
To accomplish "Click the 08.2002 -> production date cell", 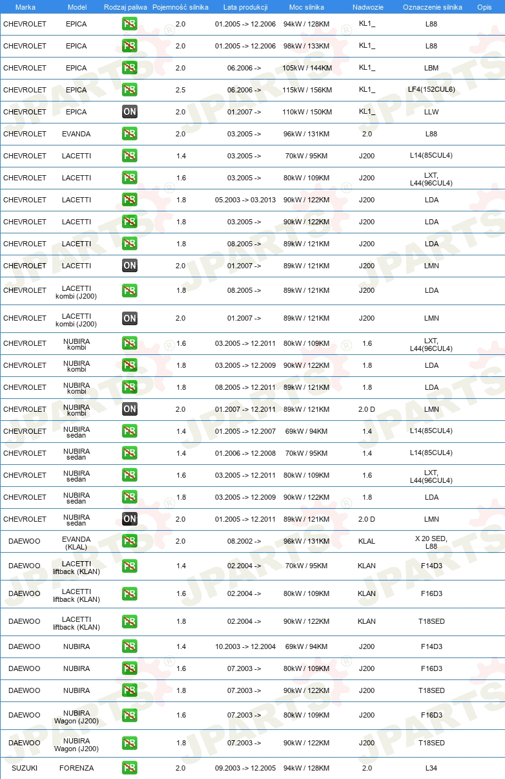I will 244,541.
